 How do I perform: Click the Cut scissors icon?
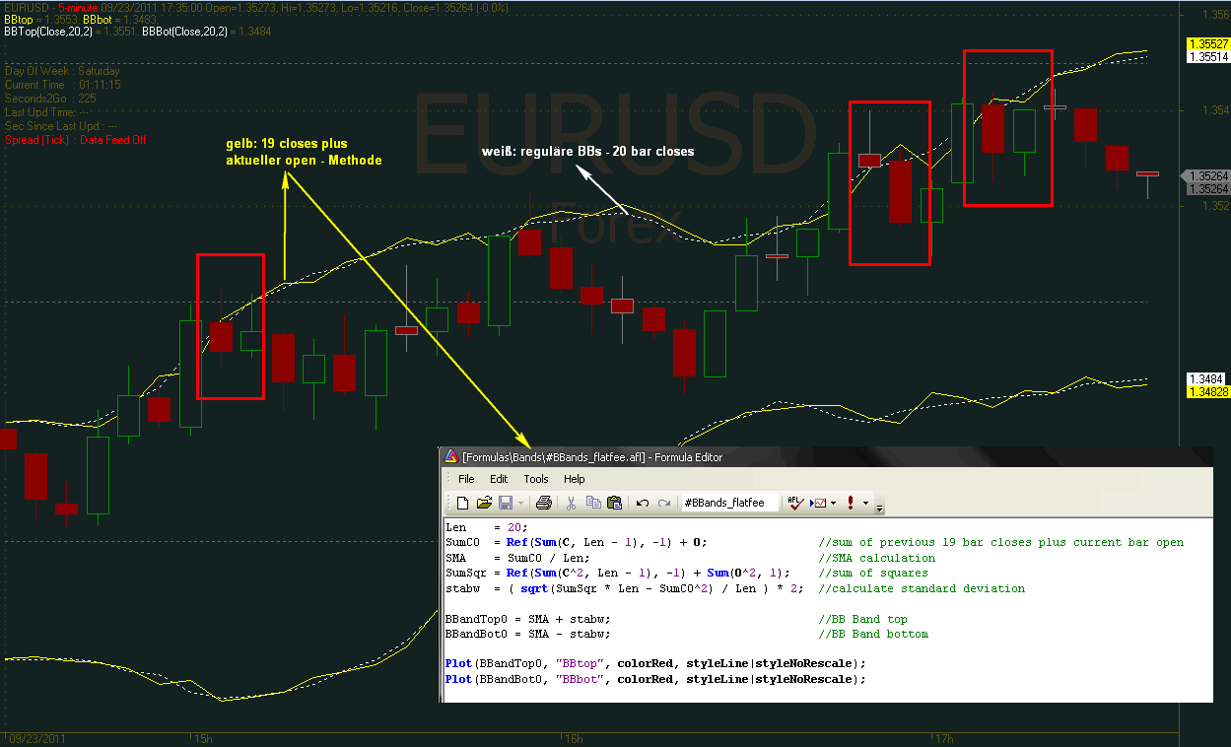click(571, 503)
